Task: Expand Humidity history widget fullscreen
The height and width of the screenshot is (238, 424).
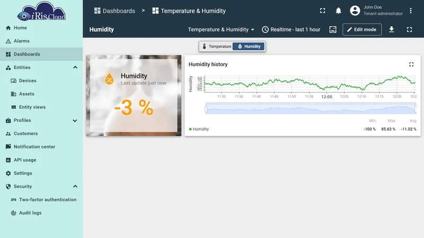Action: tap(411, 64)
